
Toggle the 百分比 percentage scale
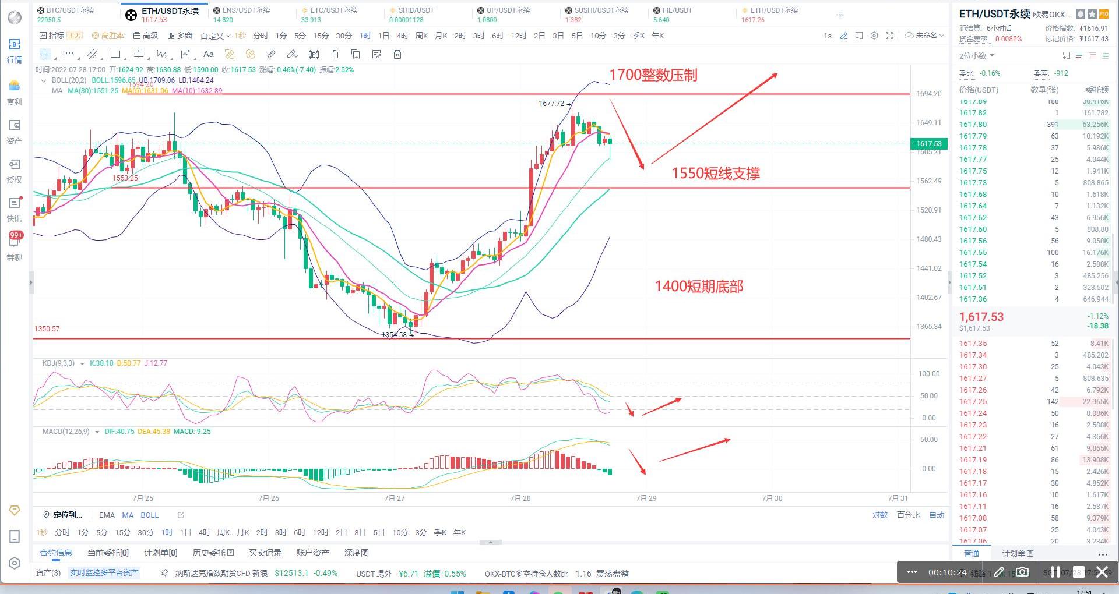point(908,515)
